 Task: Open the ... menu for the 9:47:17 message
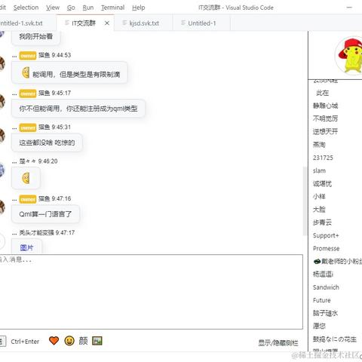[x=14, y=234]
